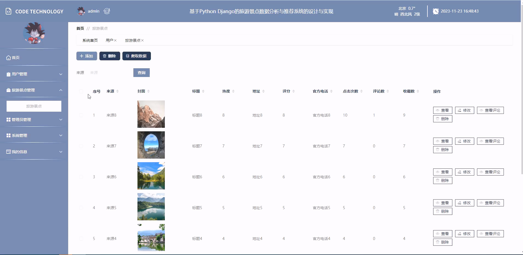Viewport: 523px width, 255px height.
Task: Switch to the 用户 tab
Action: (109, 40)
